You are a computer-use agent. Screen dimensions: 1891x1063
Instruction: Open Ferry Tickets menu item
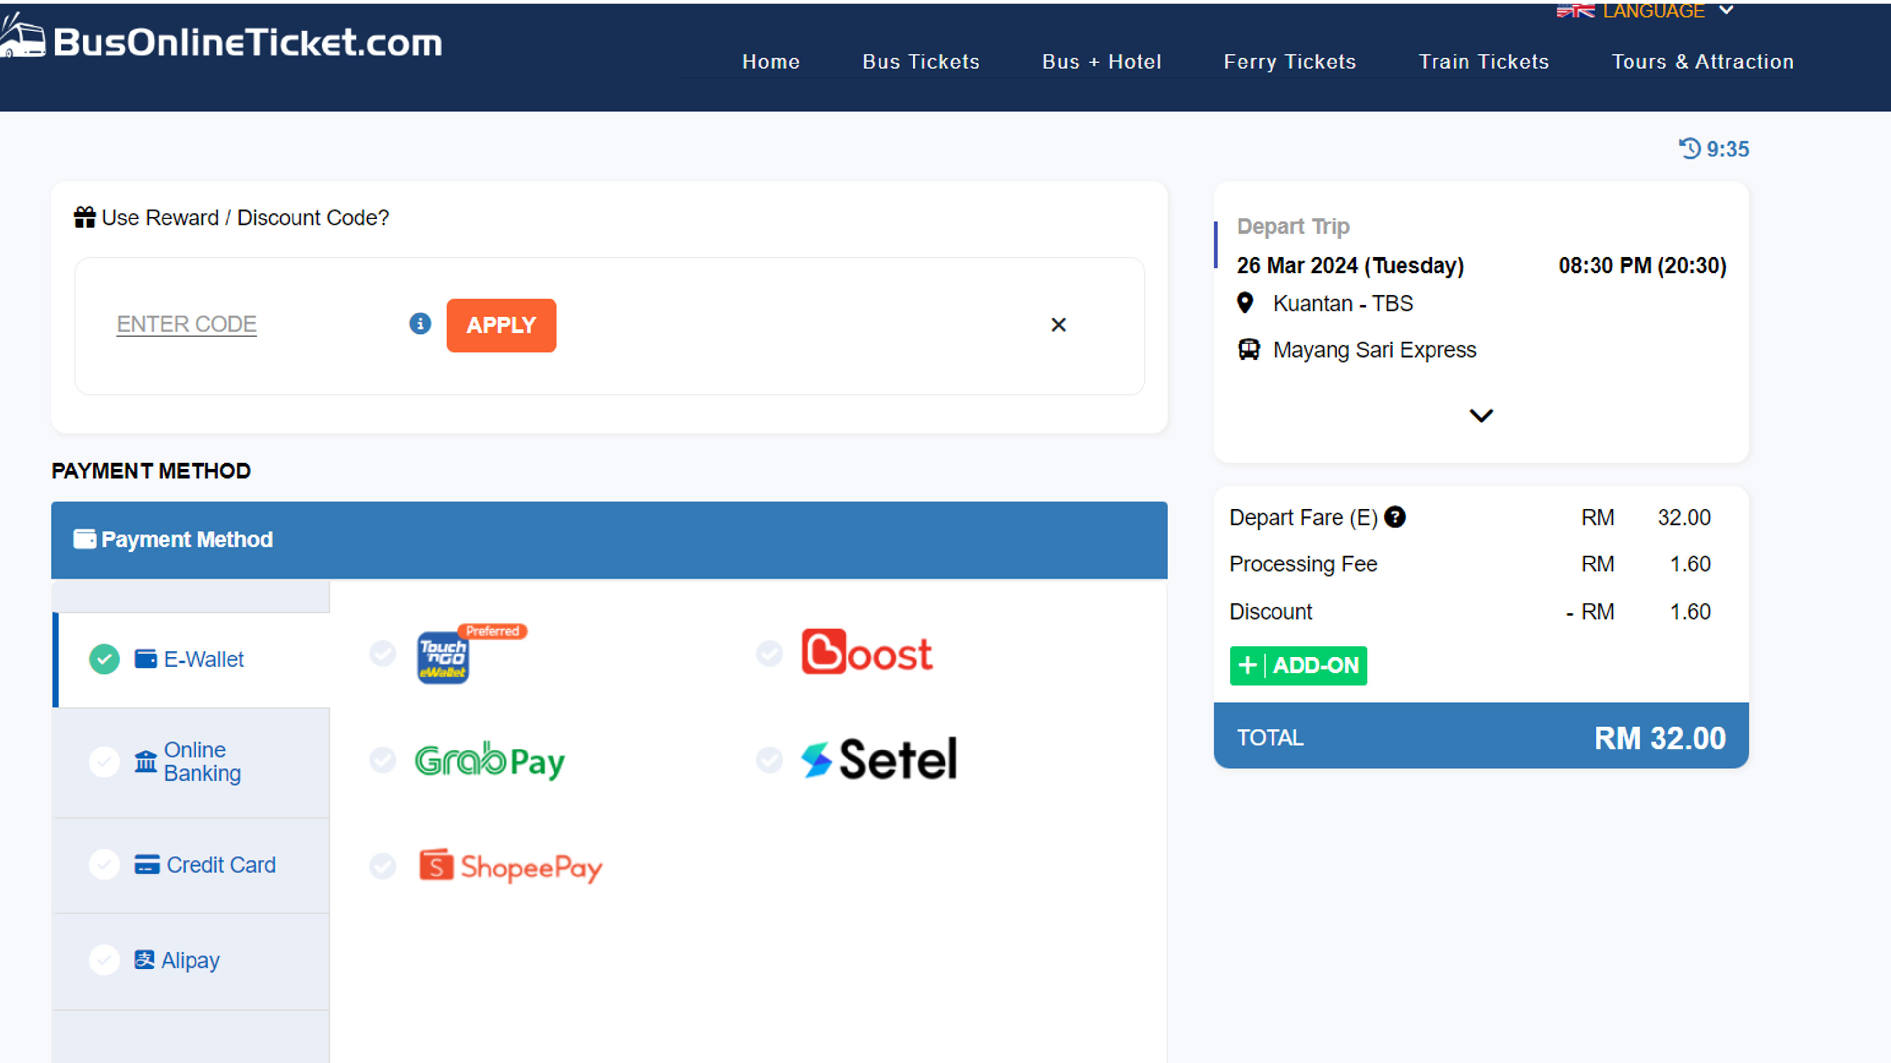pos(1289,62)
